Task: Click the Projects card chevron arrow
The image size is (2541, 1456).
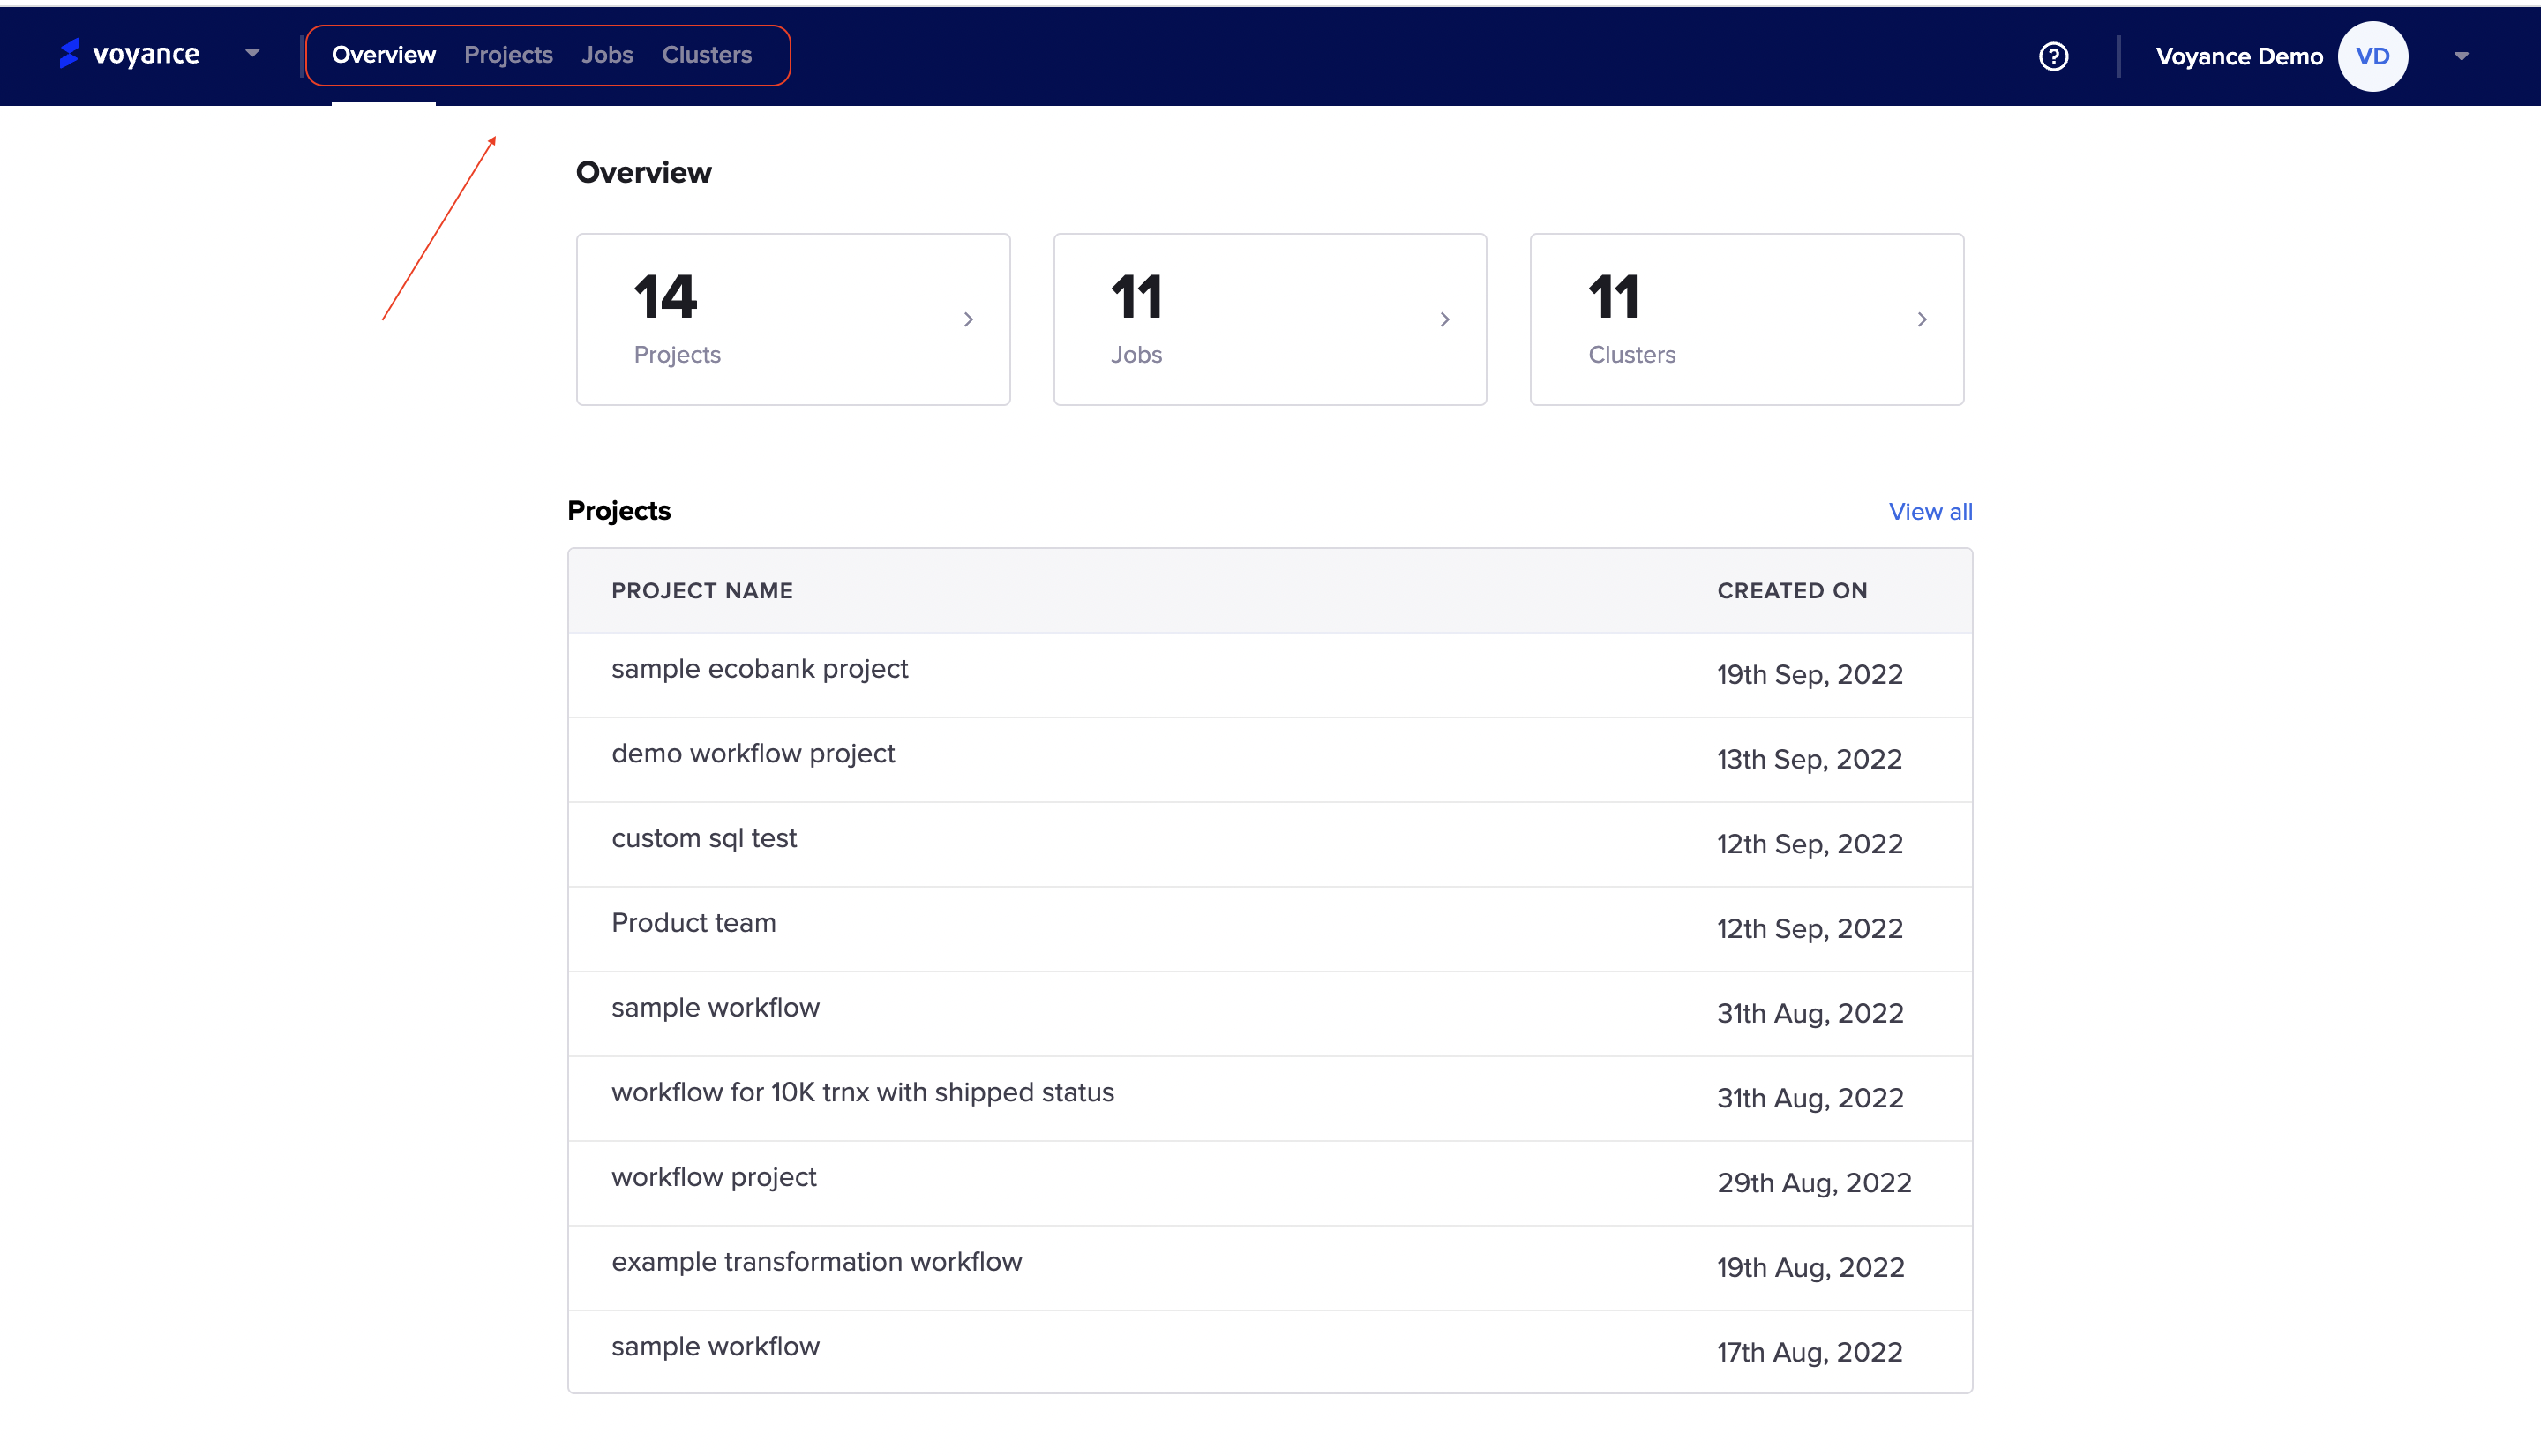Action: 968,320
